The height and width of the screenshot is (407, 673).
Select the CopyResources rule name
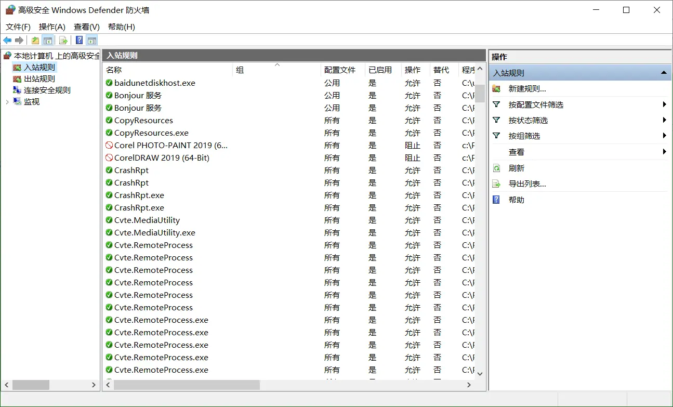(x=143, y=121)
